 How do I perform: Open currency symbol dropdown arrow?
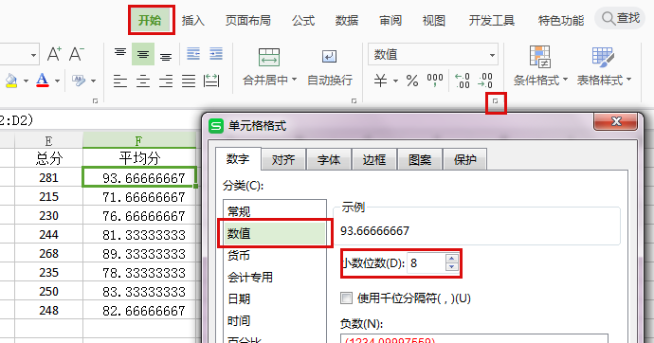395,81
